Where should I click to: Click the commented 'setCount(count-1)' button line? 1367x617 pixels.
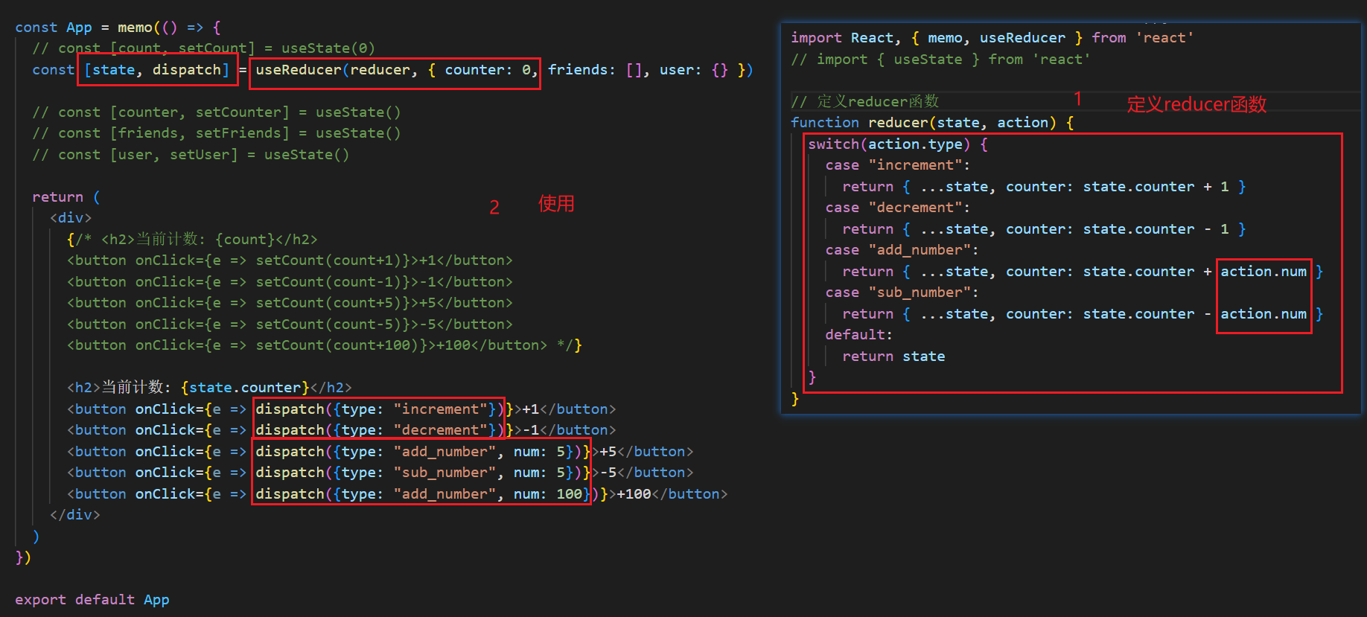click(290, 282)
